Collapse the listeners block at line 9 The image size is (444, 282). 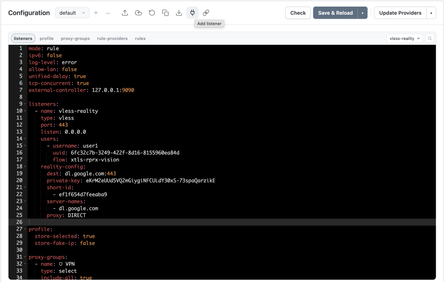[25, 104]
